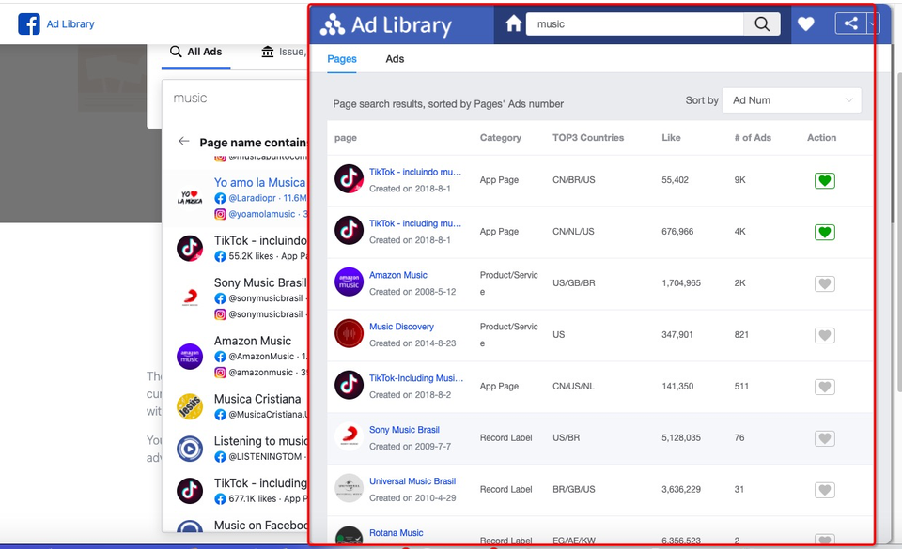This screenshot has height=549, width=902.
Task: Click 'Yo amo la Musica' avatar in Facebook list
Action: point(189,198)
